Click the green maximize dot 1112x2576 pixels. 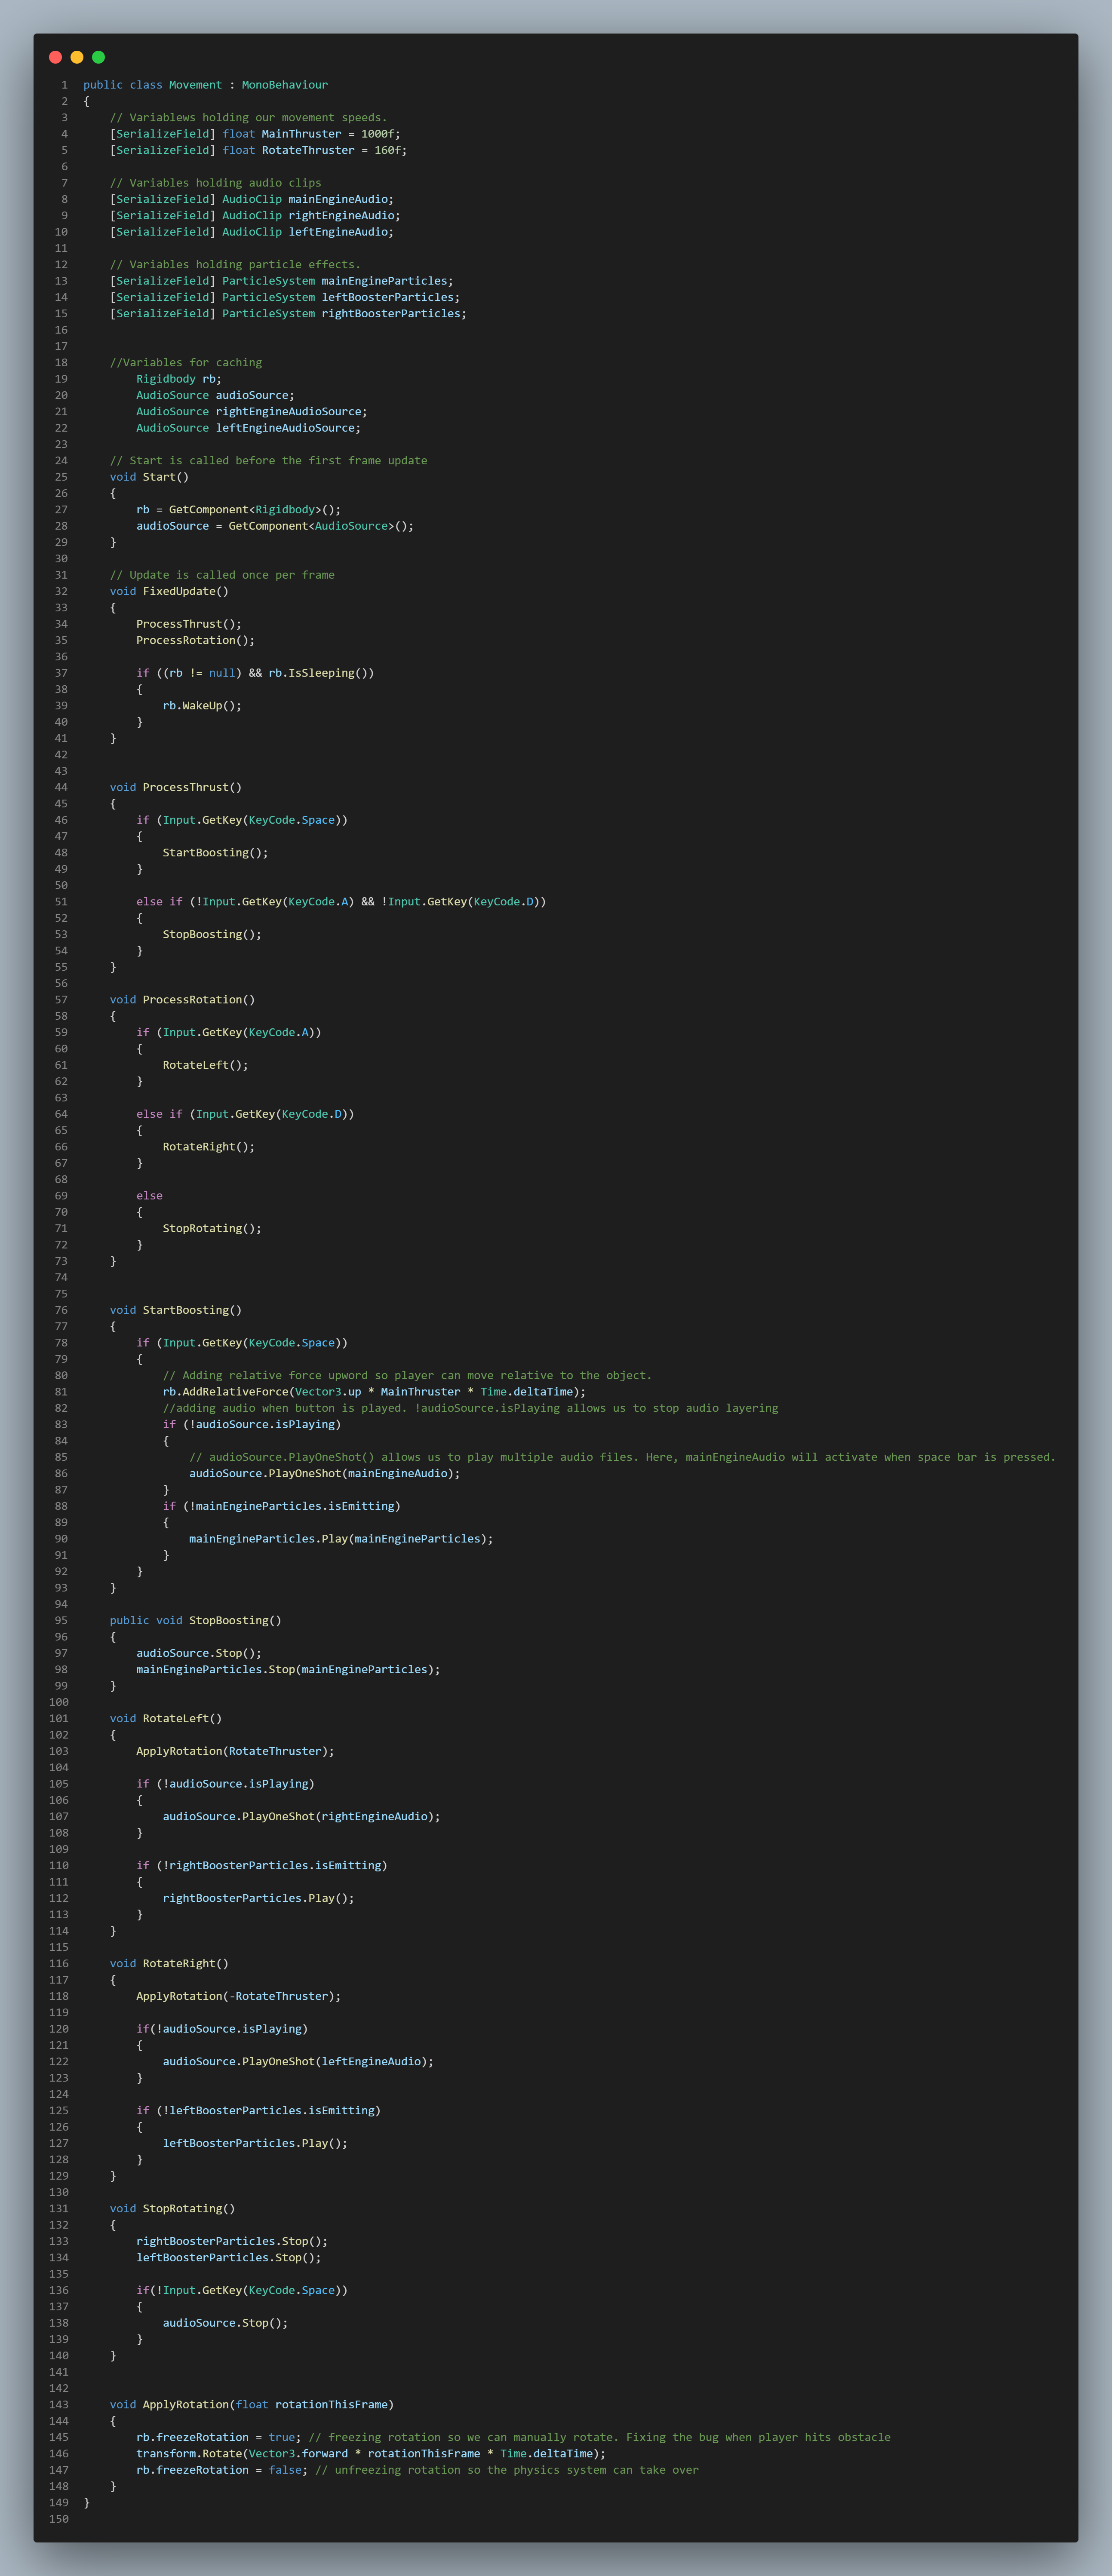pyautogui.click(x=98, y=57)
